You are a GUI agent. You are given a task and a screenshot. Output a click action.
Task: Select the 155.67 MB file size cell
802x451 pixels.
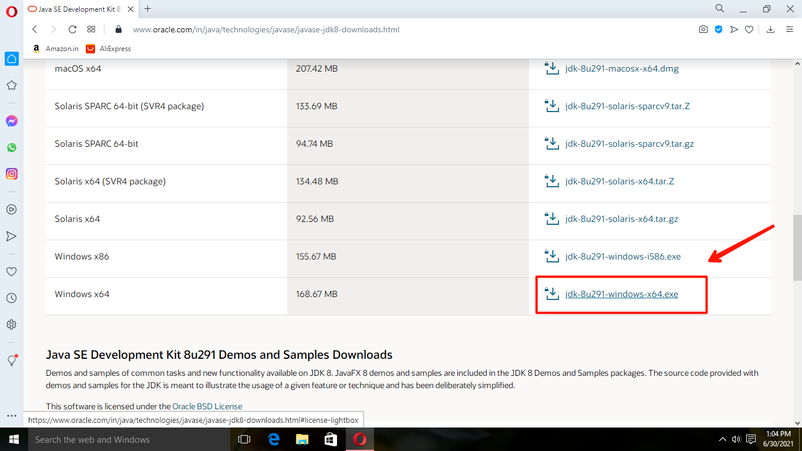(316, 257)
